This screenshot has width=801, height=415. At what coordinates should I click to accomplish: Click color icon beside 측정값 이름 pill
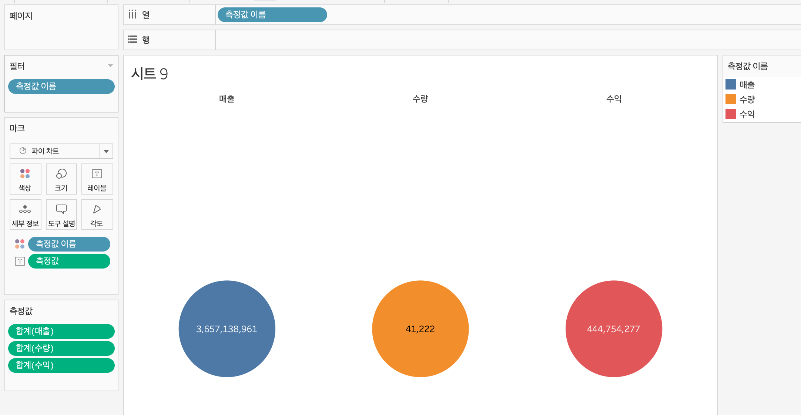click(x=20, y=244)
